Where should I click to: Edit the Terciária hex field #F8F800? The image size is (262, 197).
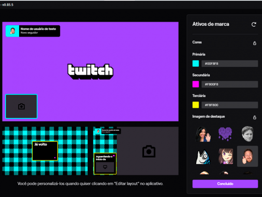[229, 105]
